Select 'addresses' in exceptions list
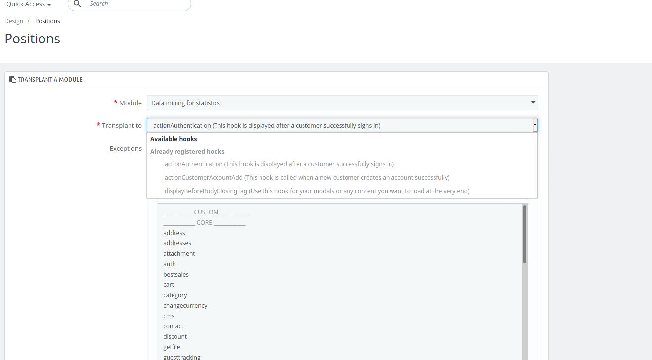 (340, 243)
